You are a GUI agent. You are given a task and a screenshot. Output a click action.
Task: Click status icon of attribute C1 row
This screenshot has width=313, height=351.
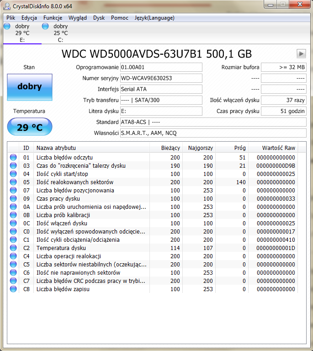pos(13,240)
